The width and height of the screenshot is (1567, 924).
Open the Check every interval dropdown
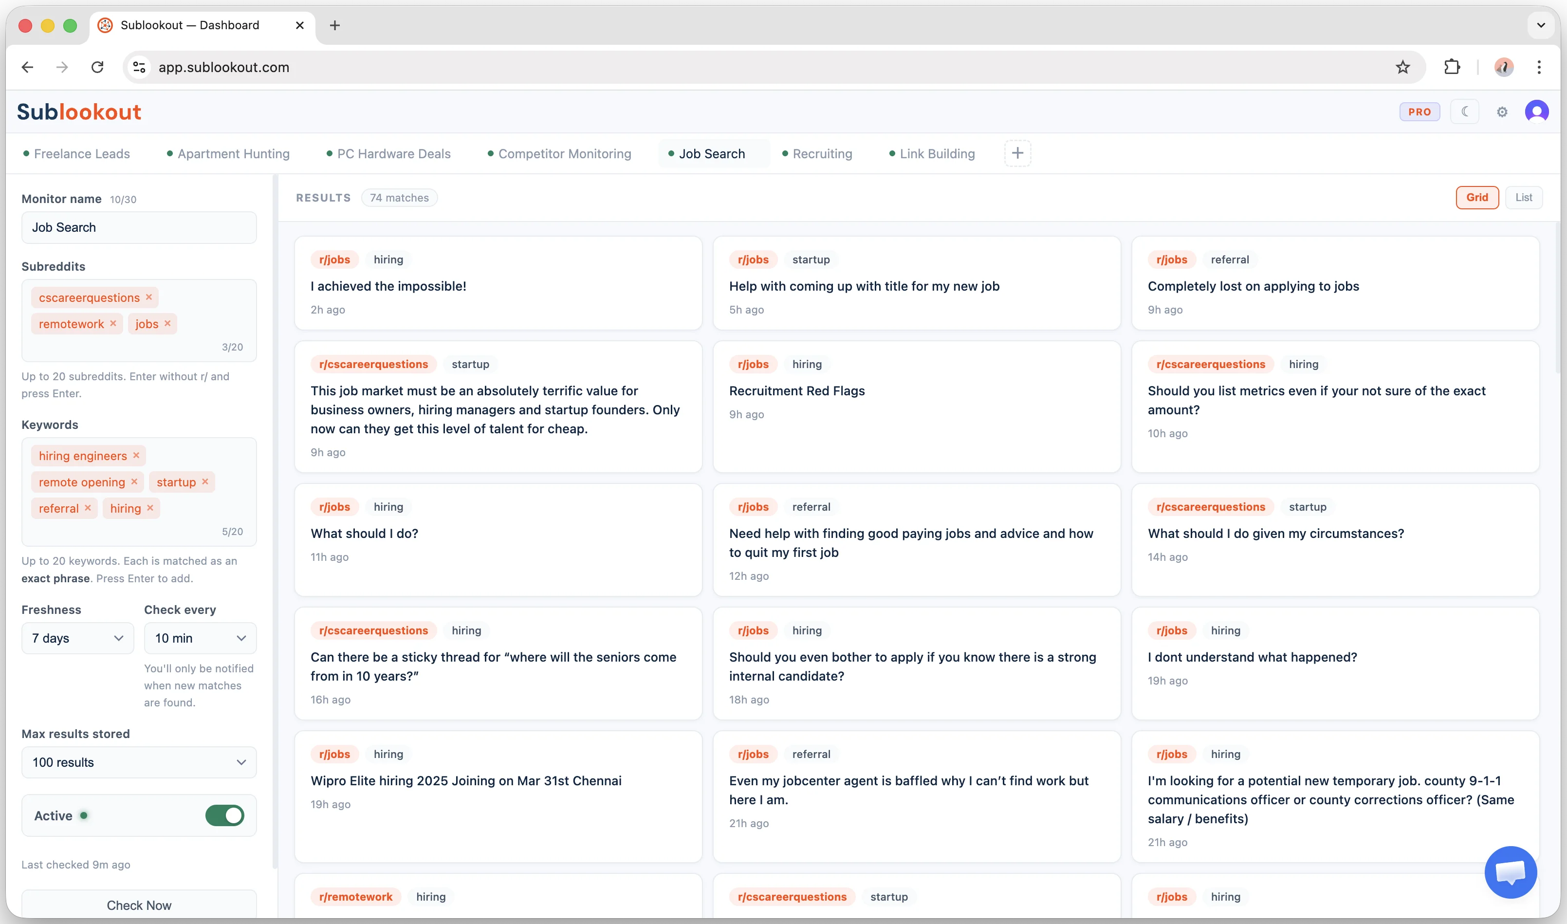200,638
